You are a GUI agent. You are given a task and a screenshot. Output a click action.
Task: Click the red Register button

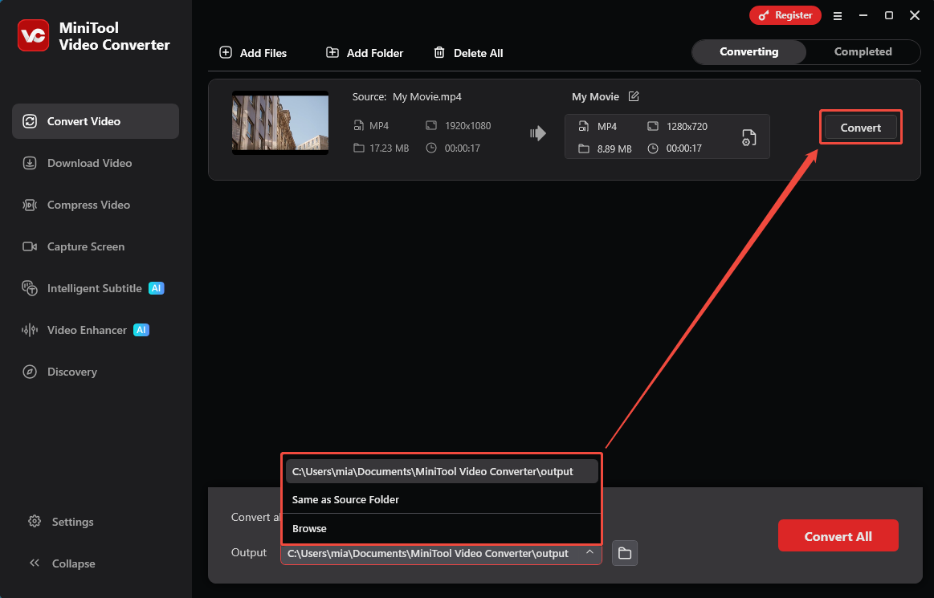click(785, 15)
